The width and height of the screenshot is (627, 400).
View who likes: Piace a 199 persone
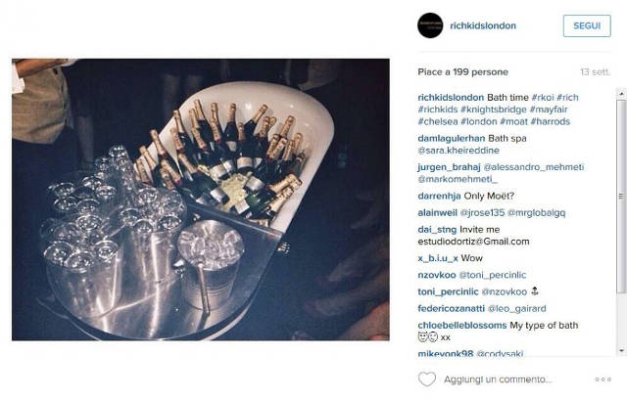463,72
